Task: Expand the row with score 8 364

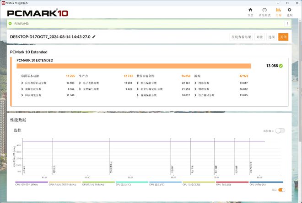Action: point(22,89)
